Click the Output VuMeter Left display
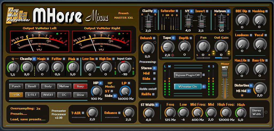 pos(40,41)
